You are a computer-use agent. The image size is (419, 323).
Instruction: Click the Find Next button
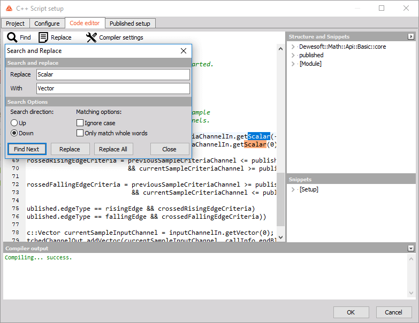(x=27, y=149)
